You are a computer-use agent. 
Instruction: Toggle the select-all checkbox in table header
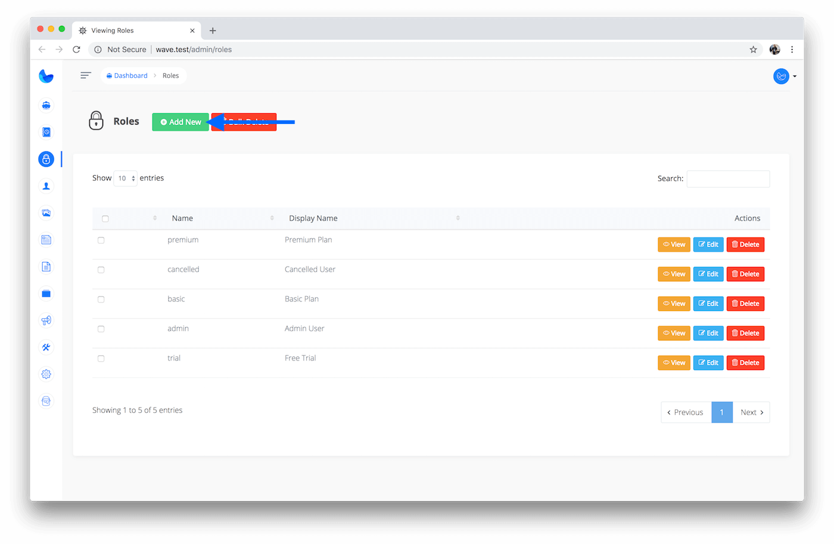105,219
